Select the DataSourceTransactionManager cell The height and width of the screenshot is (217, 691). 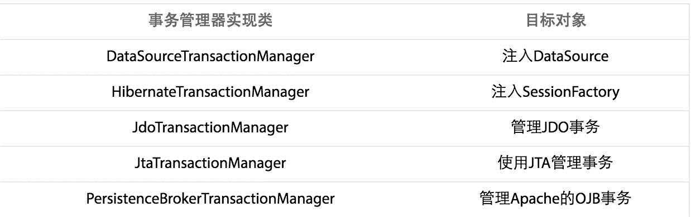(x=210, y=57)
